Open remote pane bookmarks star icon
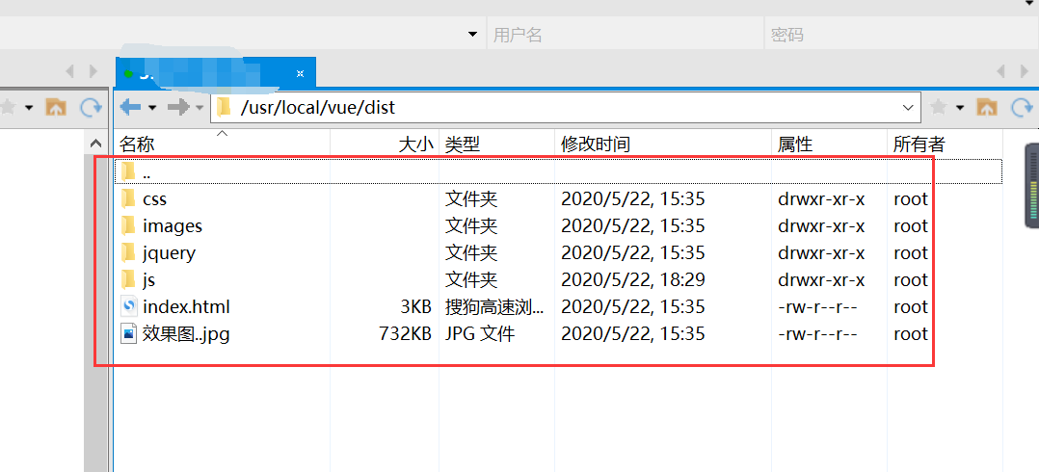This screenshot has width=1039, height=472. tap(939, 107)
